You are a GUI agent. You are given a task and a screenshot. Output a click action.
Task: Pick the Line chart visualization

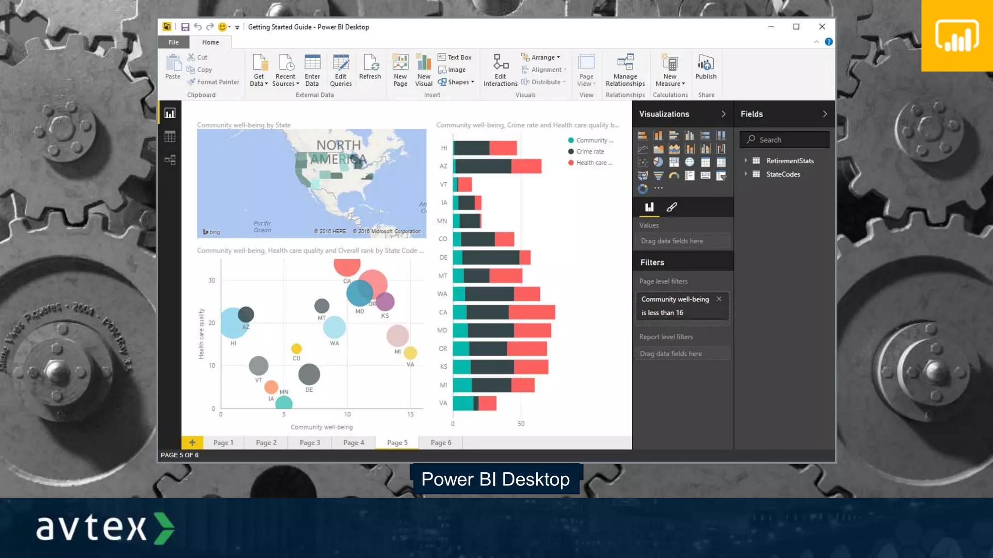pos(642,149)
